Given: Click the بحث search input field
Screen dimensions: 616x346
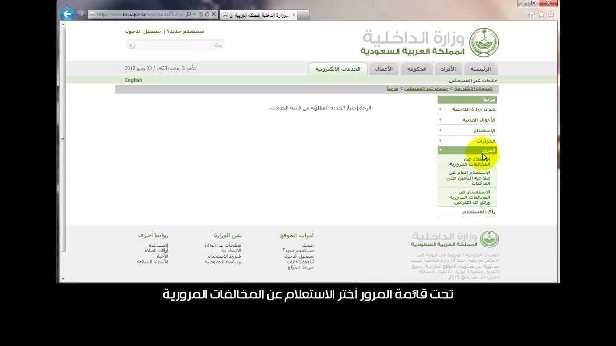Looking at the screenshot, I should click(x=178, y=45).
